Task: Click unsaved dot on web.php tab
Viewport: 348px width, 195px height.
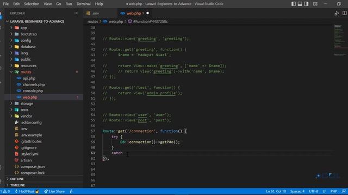Action: pyautogui.click(x=147, y=13)
